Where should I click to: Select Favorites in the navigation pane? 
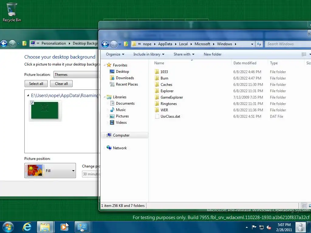pos(120,65)
